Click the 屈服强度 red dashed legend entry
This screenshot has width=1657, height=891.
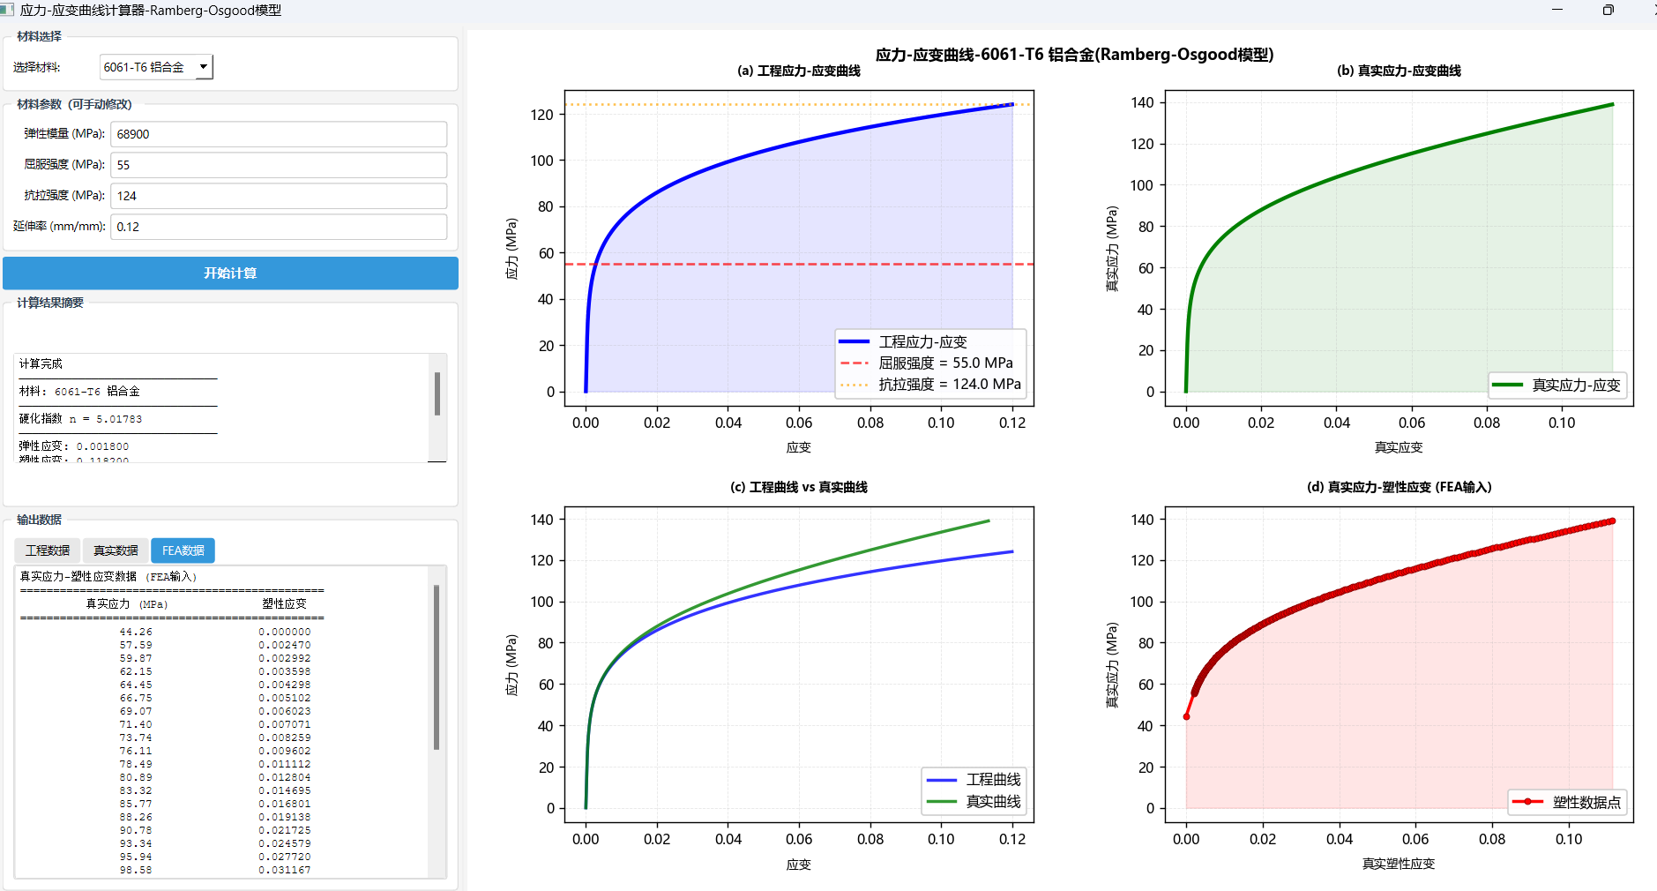(x=927, y=363)
